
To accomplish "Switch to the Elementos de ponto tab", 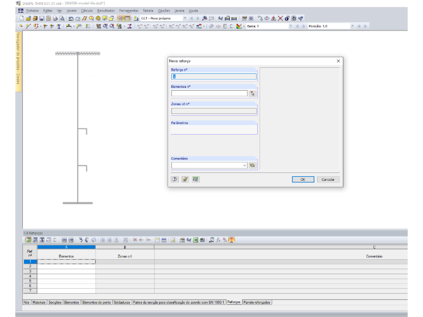I will [96, 302].
